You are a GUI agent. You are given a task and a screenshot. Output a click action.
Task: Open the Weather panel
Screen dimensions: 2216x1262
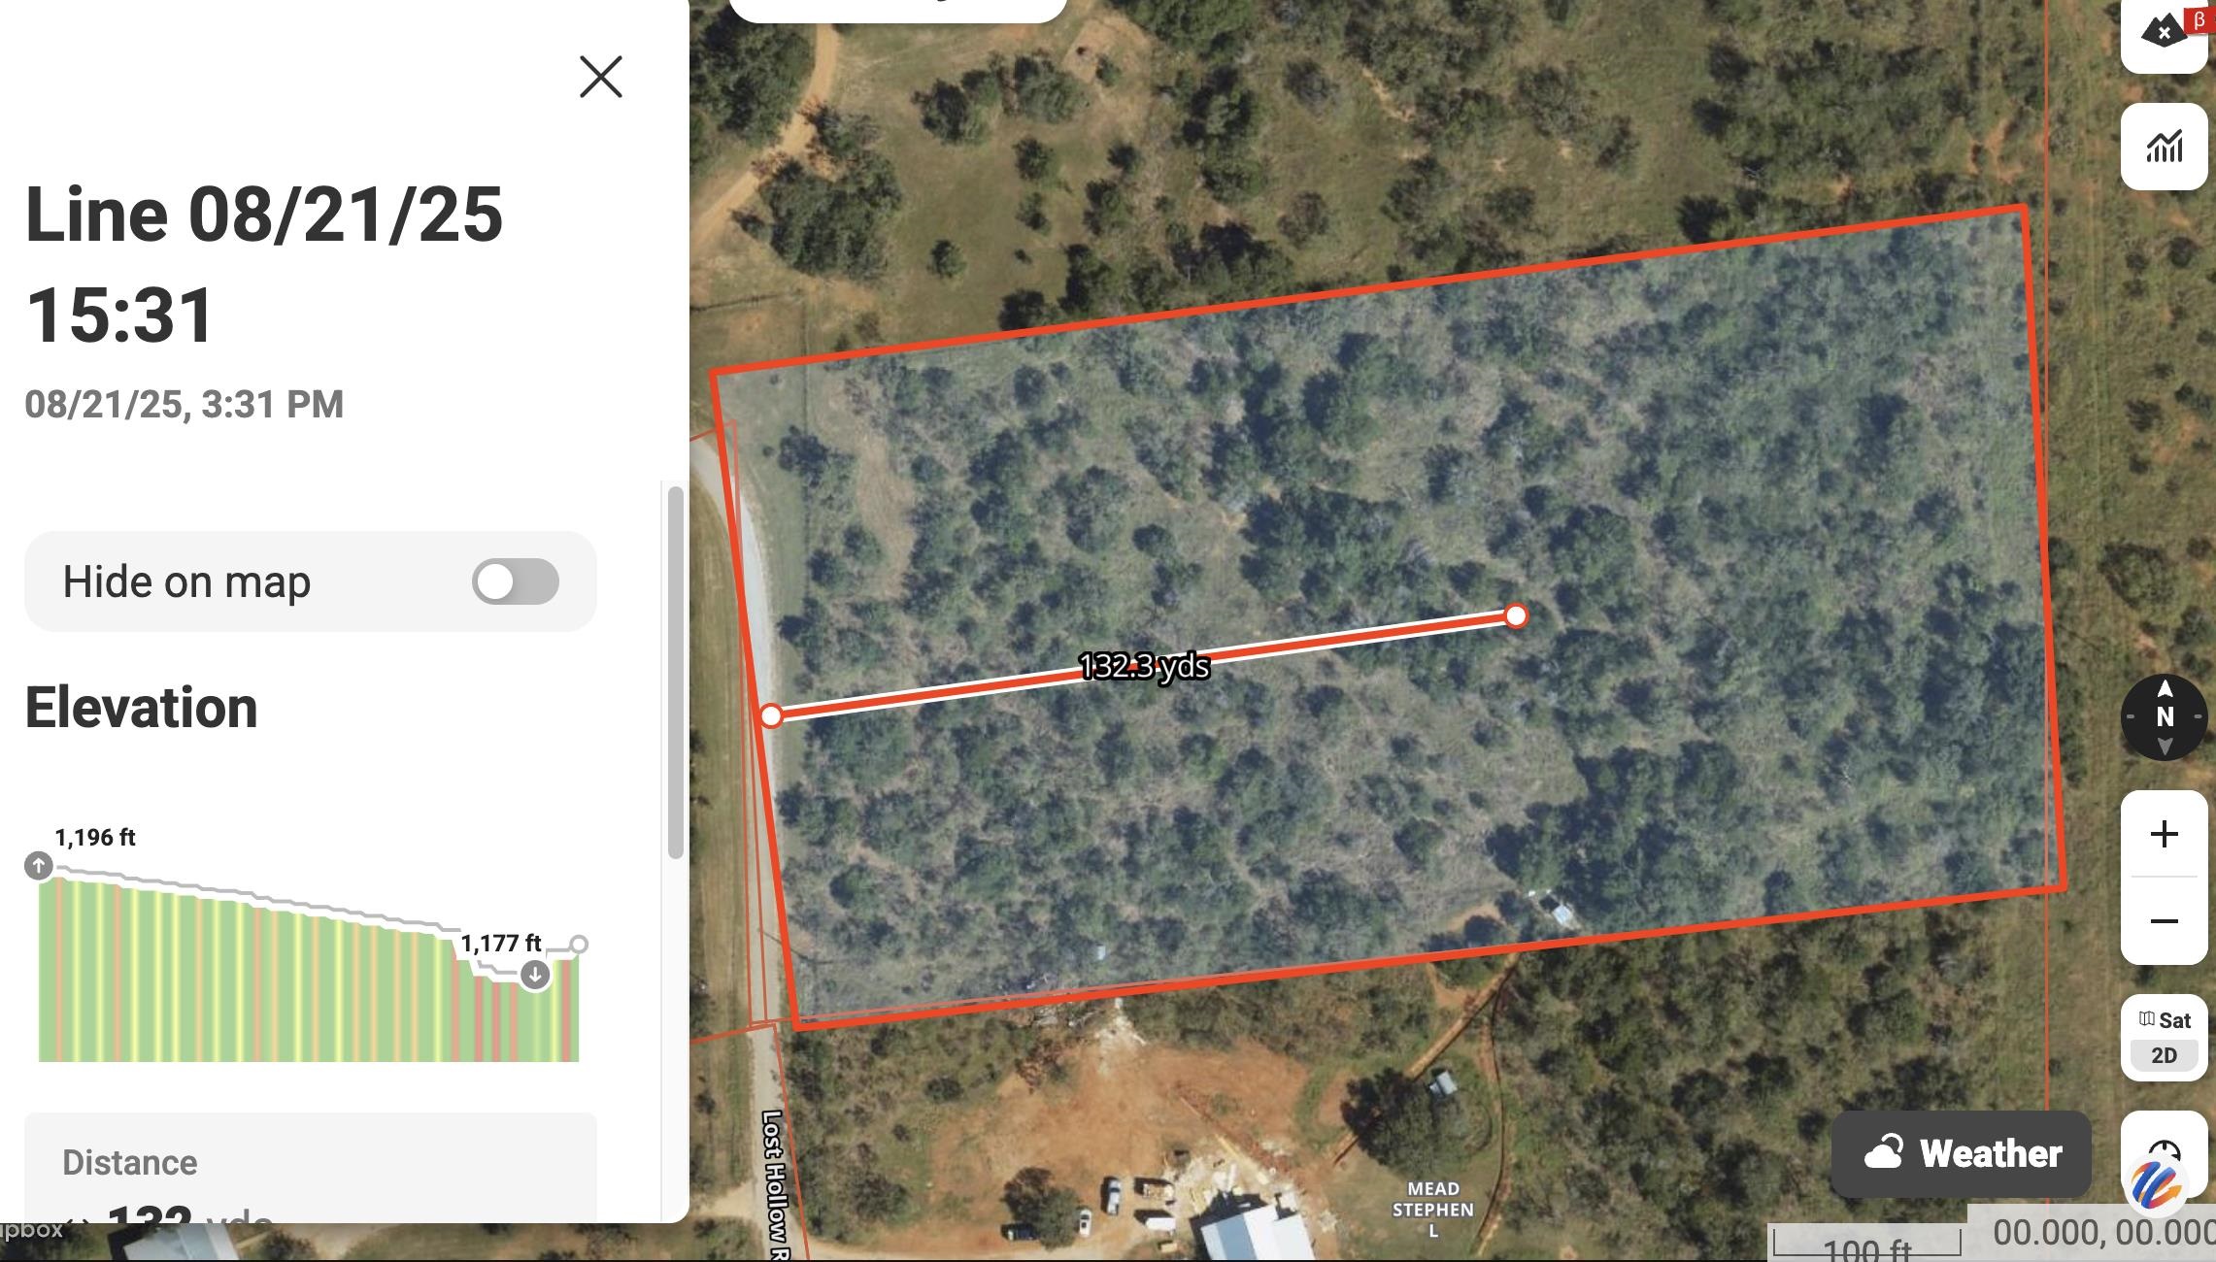1961,1153
